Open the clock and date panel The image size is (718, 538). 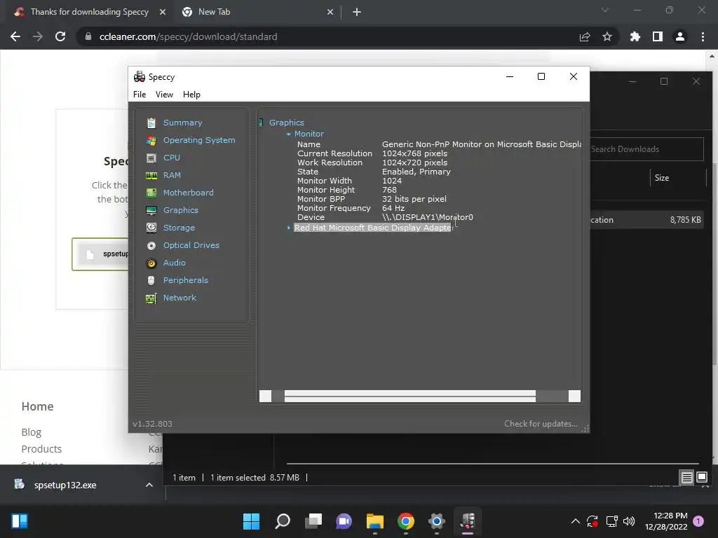pyautogui.click(x=666, y=521)
